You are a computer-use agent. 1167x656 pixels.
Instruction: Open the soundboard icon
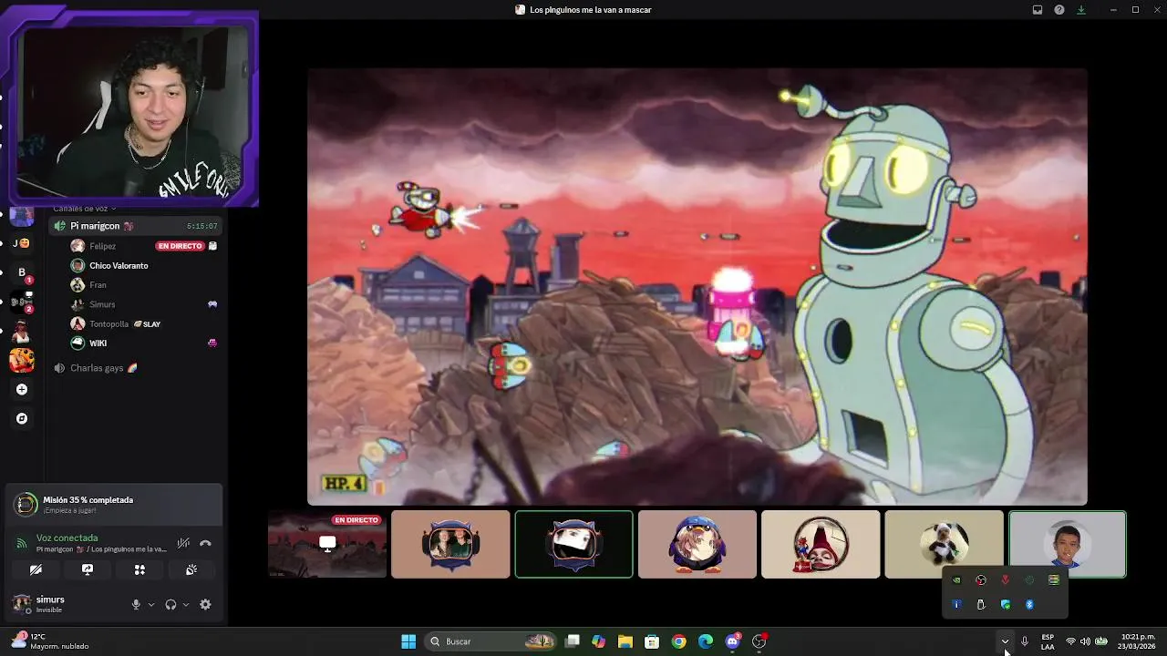click(x=191, y=569)
